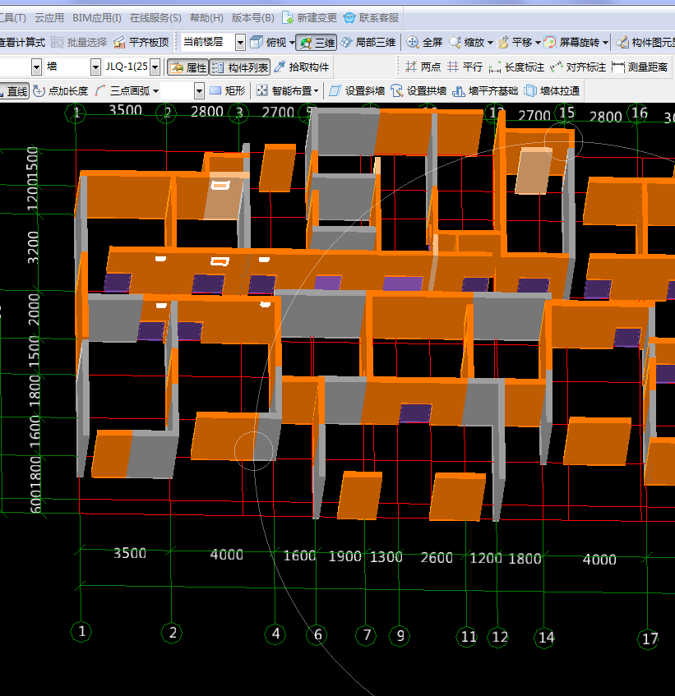Image resolution: width=675 pixels, height=696 pixels.
Task: Toggle the 构件列表 panel button
Action: [x=240, y=67]
